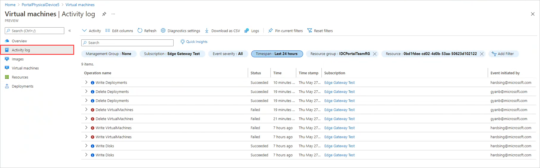
Task: Remove the Resource group filter
Action: point(375,54)
